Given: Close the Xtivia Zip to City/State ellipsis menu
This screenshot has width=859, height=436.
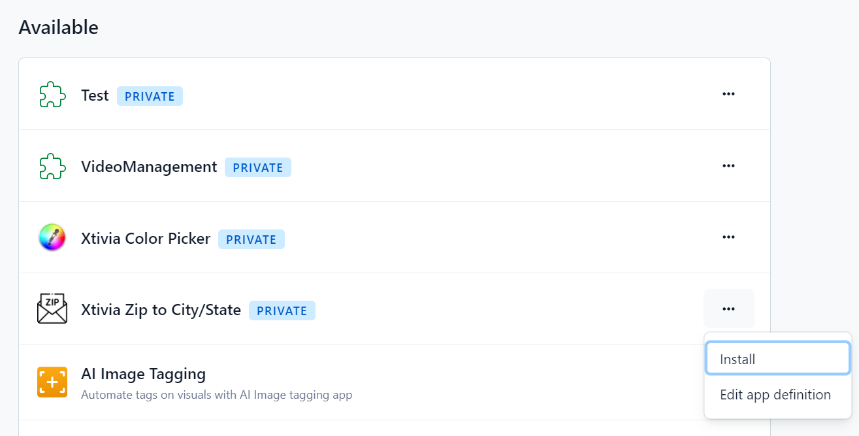Looking at the screenshot, I should coord(728,309).
